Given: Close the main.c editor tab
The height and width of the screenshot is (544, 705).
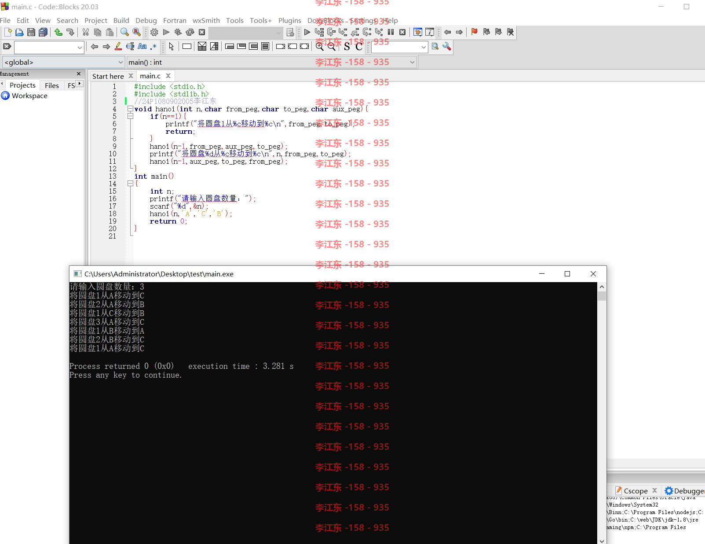Looking at the screenshot, I should pos(168,76).
